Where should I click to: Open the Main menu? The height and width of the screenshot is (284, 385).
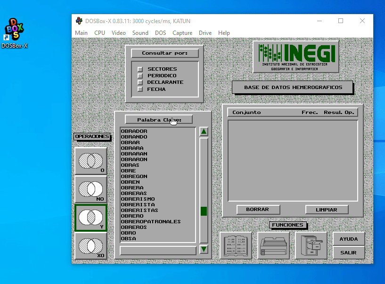click(81, 33)
